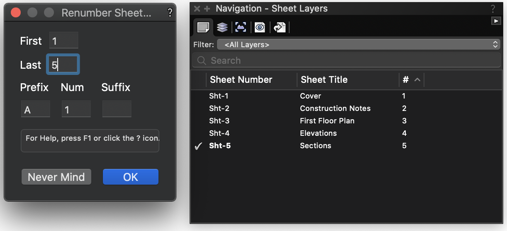507x231 pixels.
Task: Open the Viewports tab icon
Action: tap(241, 27)
